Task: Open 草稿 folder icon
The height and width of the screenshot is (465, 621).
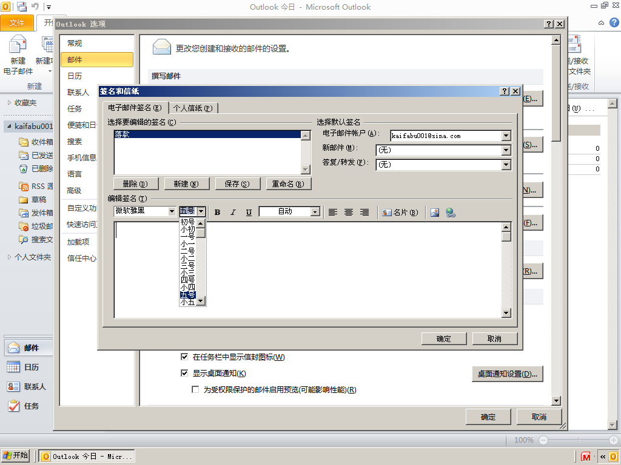Action: pos(24,200)
